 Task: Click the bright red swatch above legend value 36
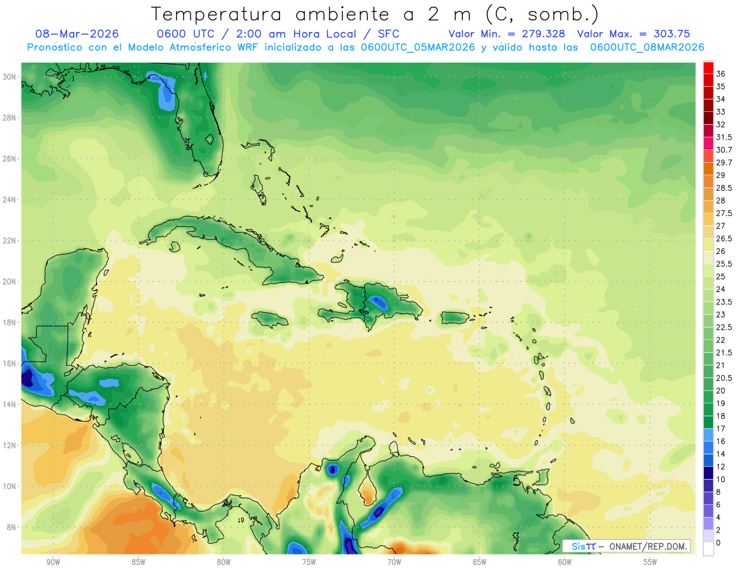click(708, 68)
